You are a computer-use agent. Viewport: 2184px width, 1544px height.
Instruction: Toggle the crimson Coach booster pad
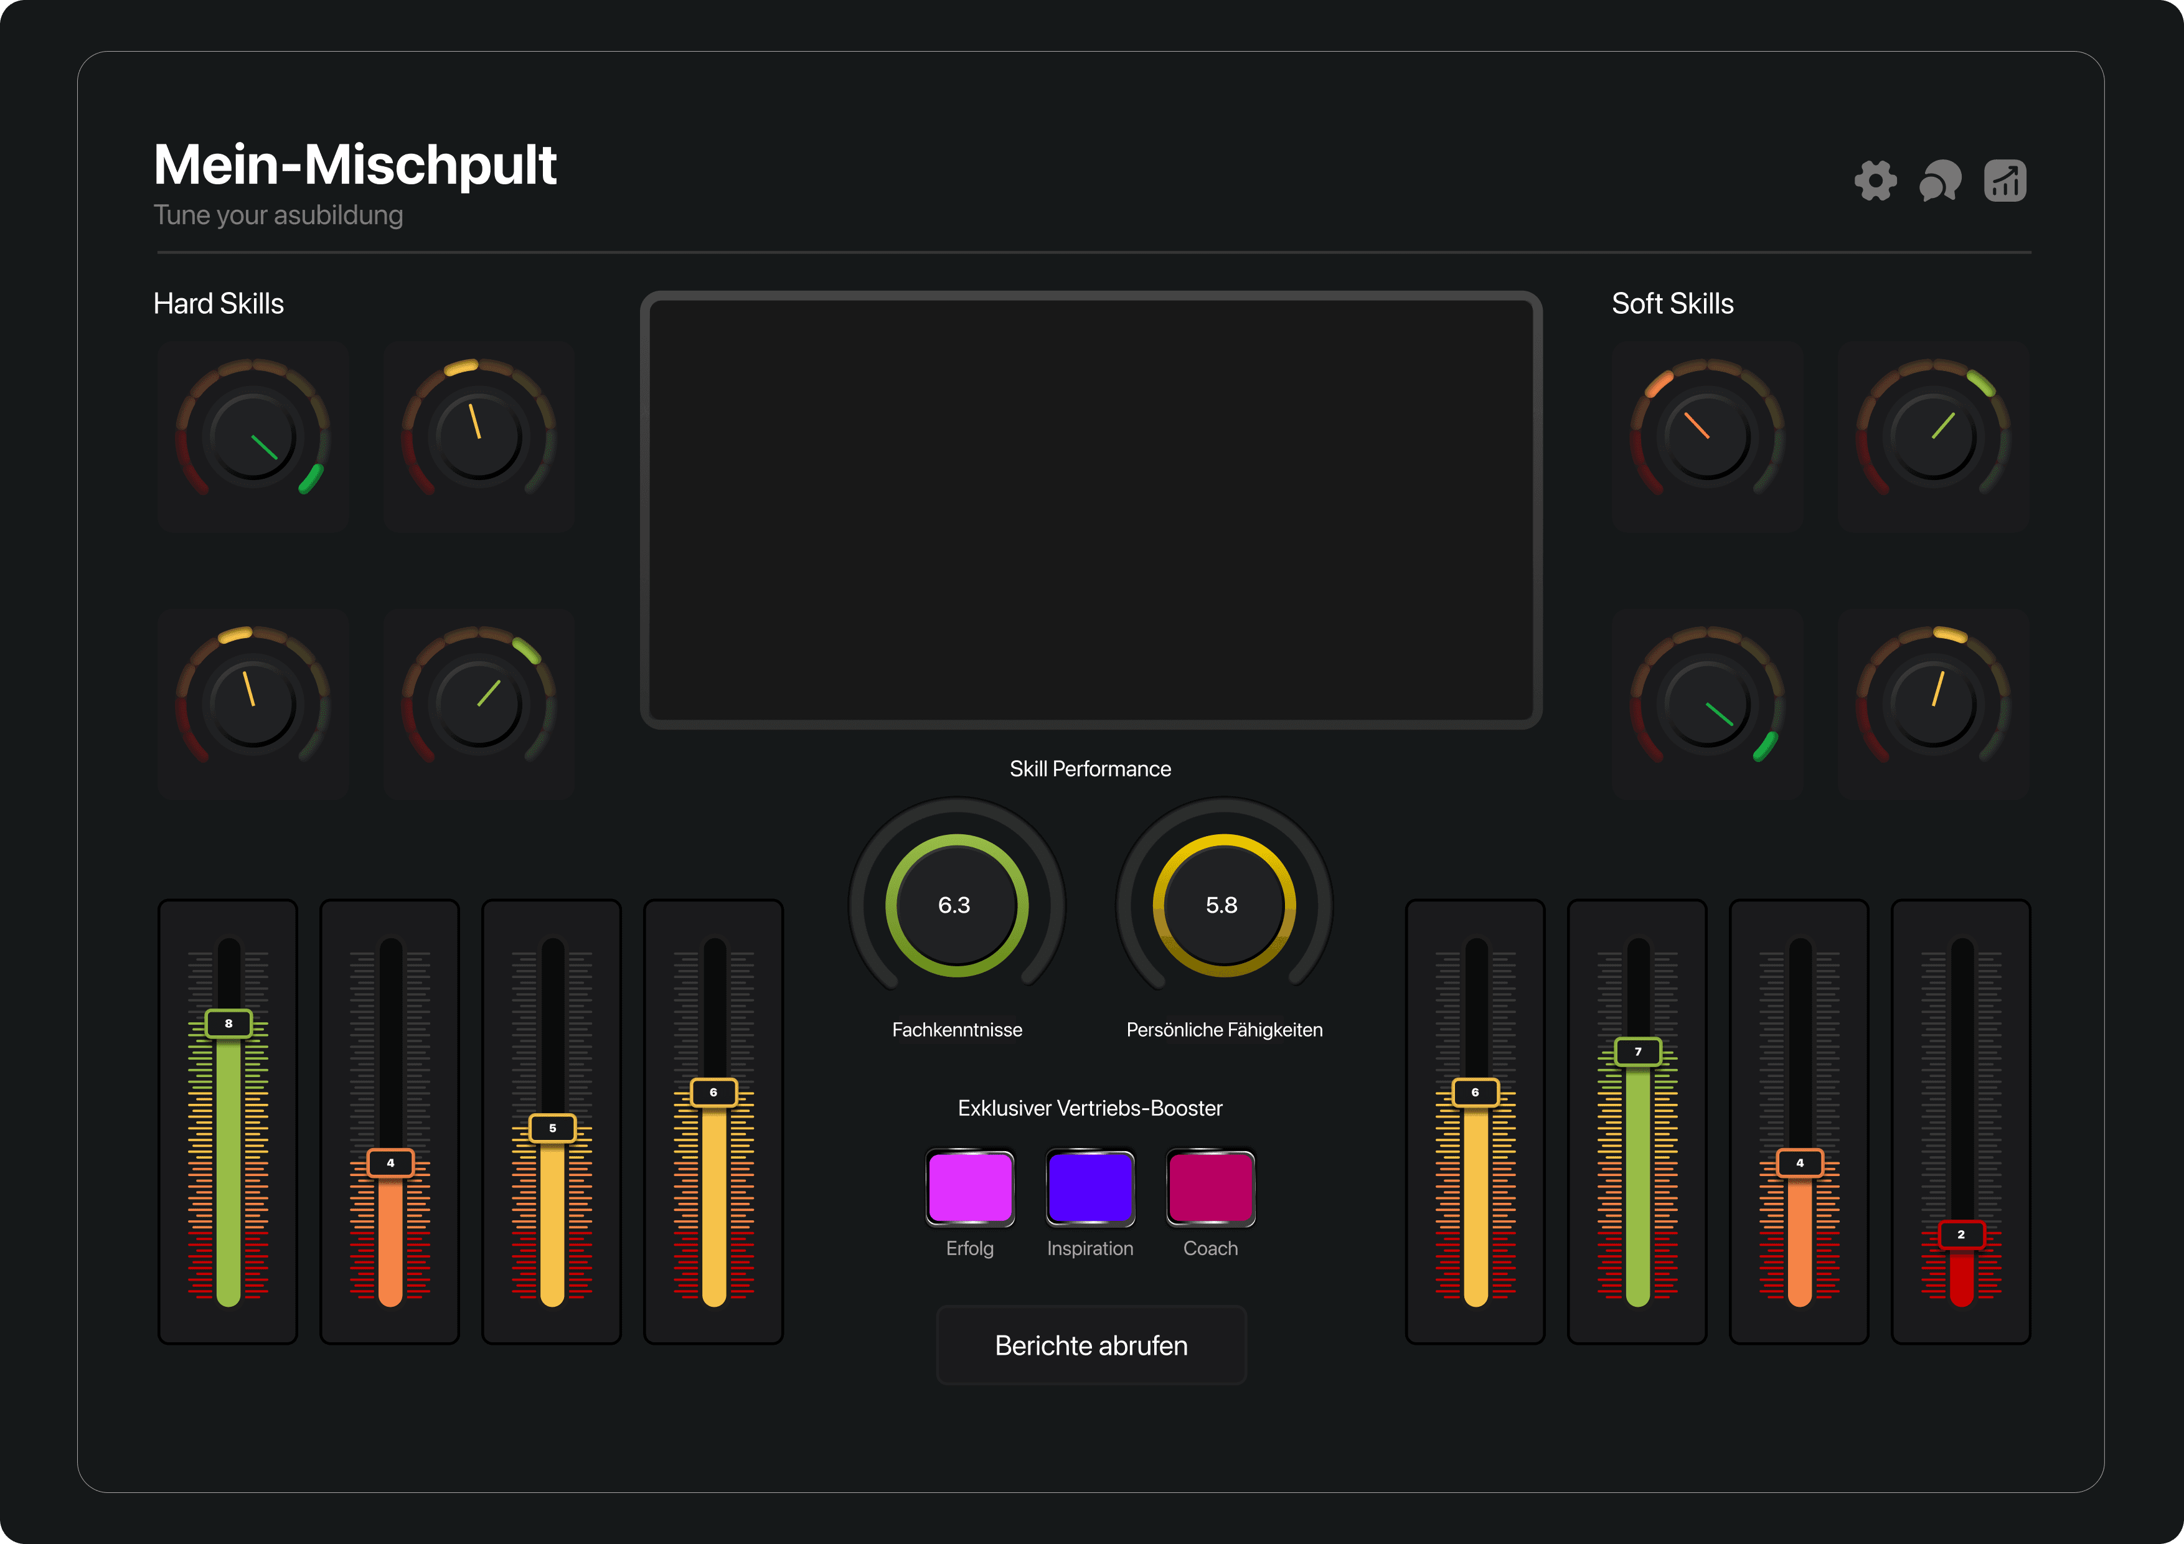coord(1210,1187)
